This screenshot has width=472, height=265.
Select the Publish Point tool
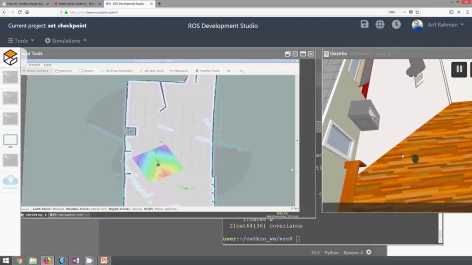208,71
